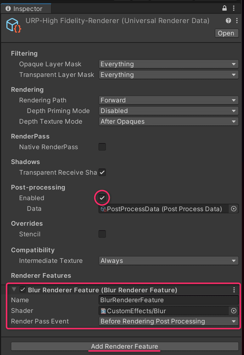Viewport: 244px width, 355px height.
Task: Collapse the Blur Renderer Feature foldout
Action: click(14, 289)
